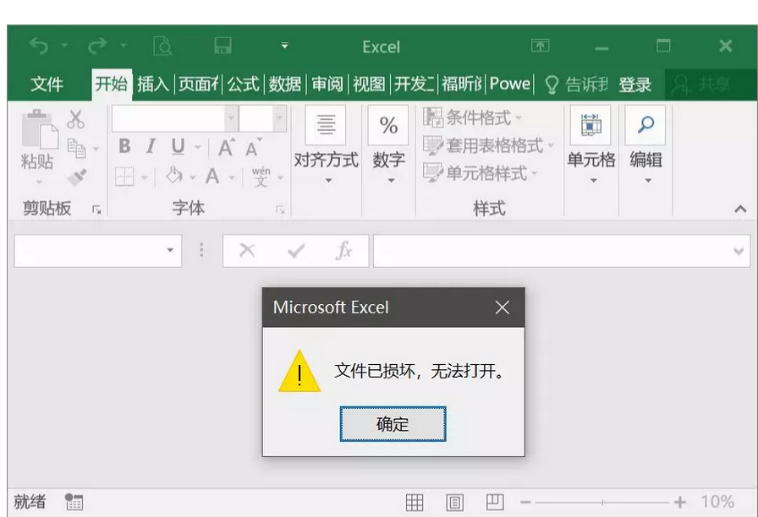Viewport: 758px width, 517px height.
Task: Click the Undo arrow in title bar
Action: point(39,46)
